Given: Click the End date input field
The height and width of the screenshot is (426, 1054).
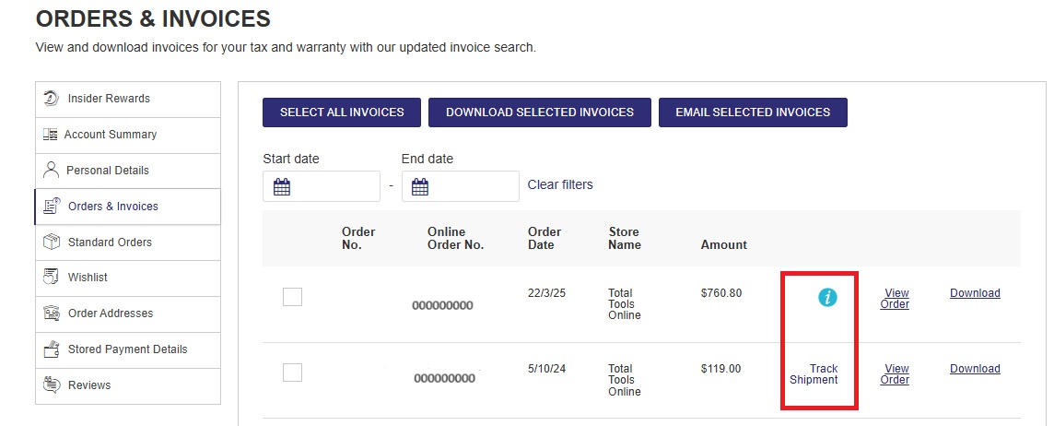Looking at the screenshot, I should [461, 186].
